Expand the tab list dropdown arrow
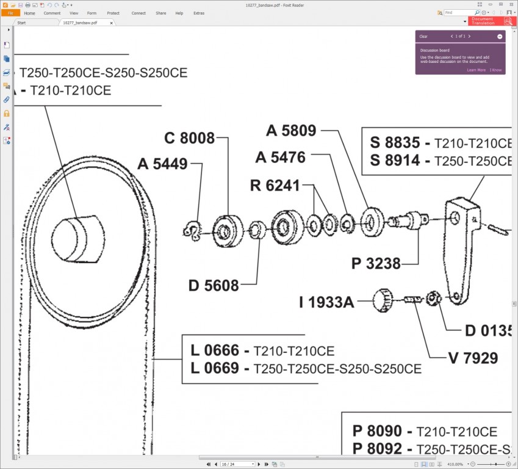Viewport: 518px width, 469px height. pos(465,22)
